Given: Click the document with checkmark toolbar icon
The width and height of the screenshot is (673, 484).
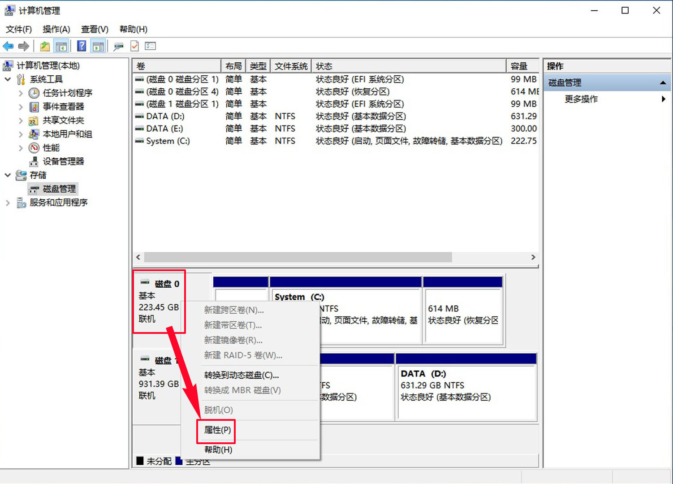Looking at the screenshot, I should [x=134, y=46].
